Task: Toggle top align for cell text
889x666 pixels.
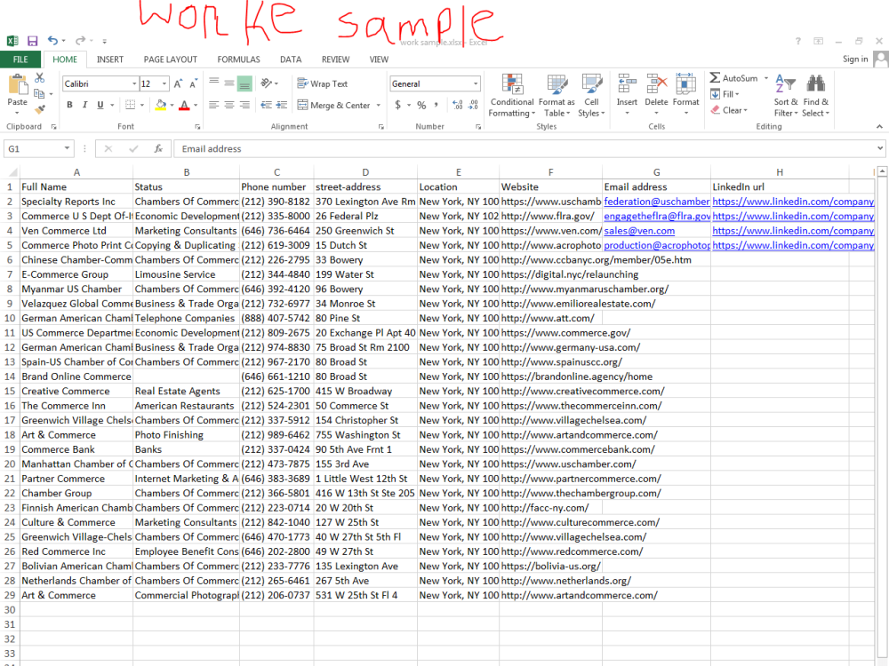Action: tap(213, 83)
